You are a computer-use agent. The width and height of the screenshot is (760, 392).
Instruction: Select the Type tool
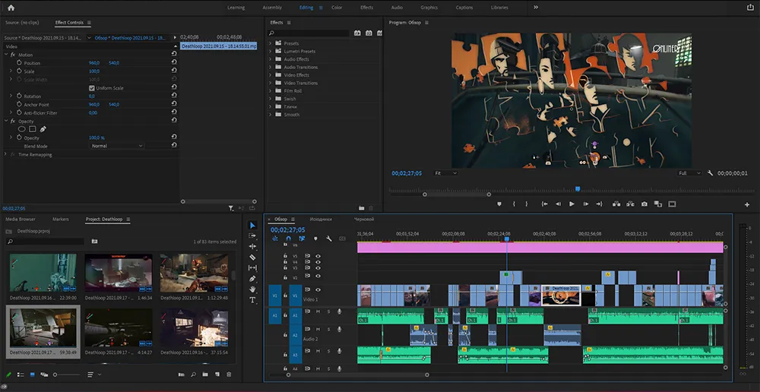pyautogui.click(x=252, y=300)
